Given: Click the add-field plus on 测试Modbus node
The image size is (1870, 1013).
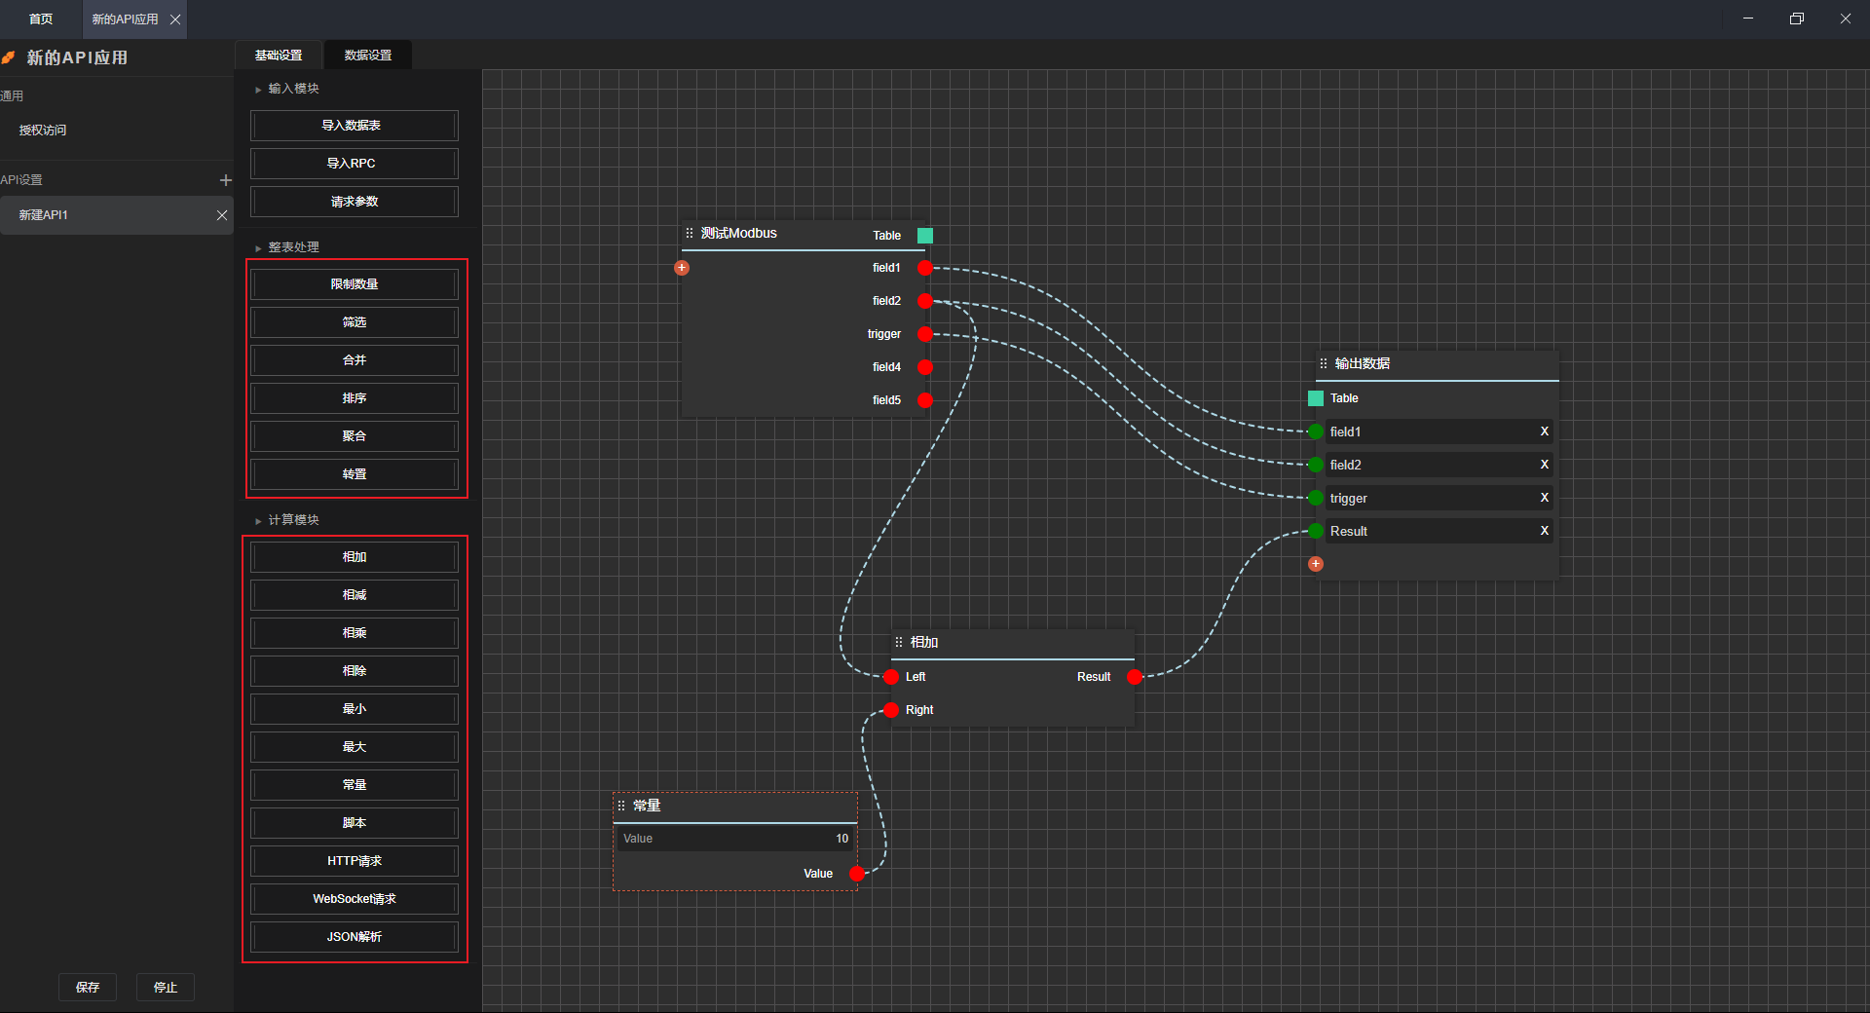Looking at the screenshot, I should pos(682,268).
